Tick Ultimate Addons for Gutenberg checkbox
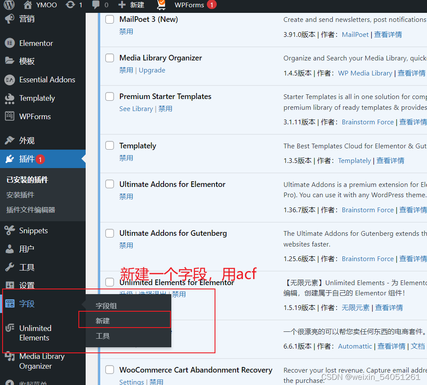This screenshot has height=385, width=427. tap(110, 233)
